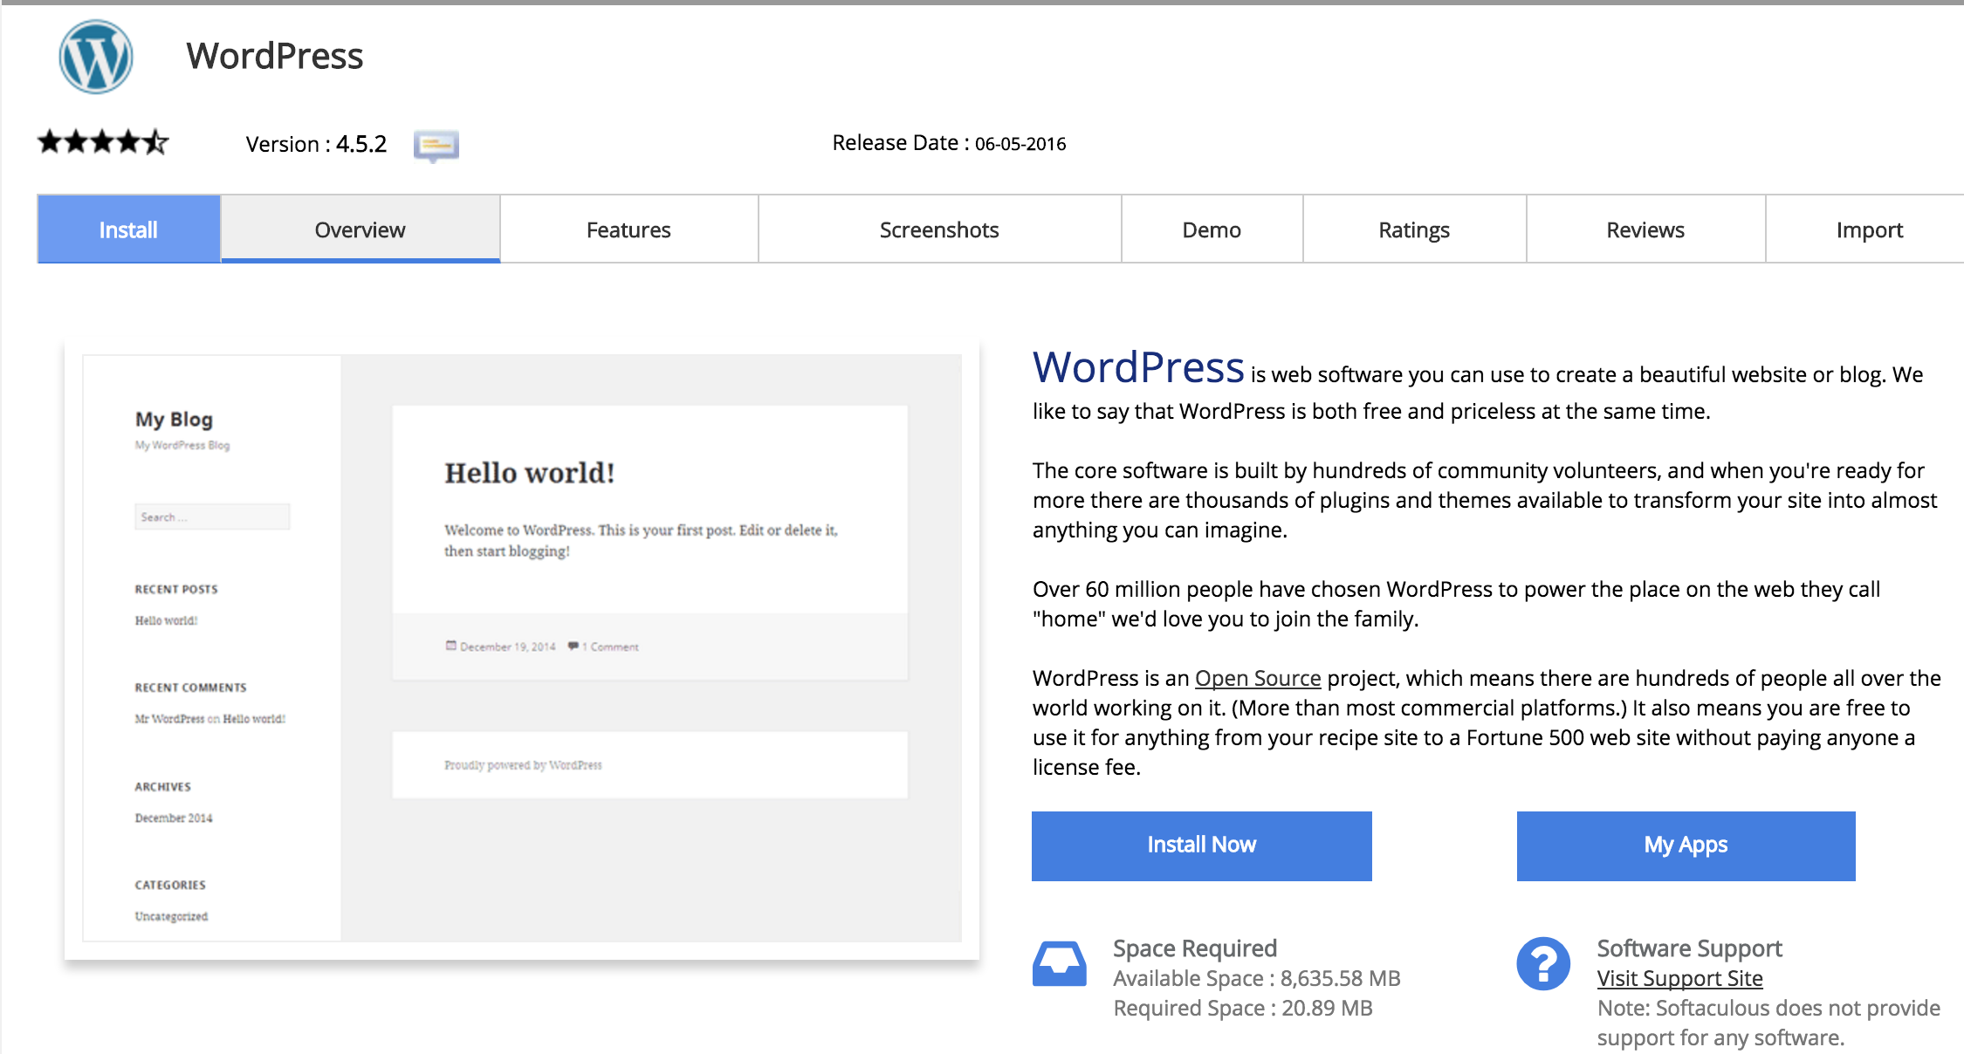The width and height of the screenshot is (1964, 1054).
Task: Go to the Screenshots tab
Action: tap(939, 229)
